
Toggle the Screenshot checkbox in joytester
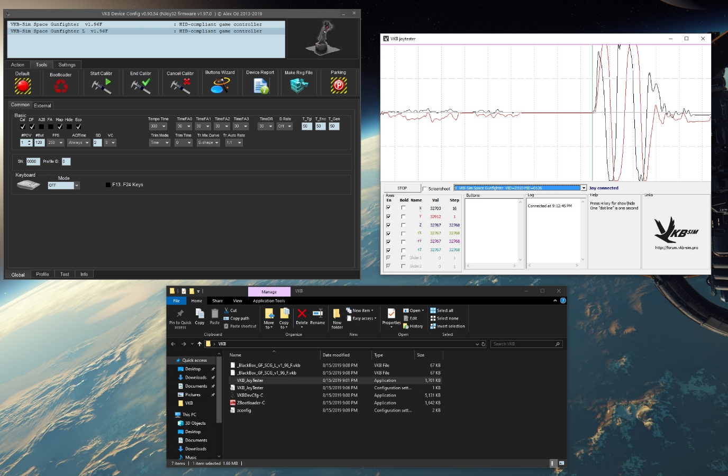click(425, 189)
